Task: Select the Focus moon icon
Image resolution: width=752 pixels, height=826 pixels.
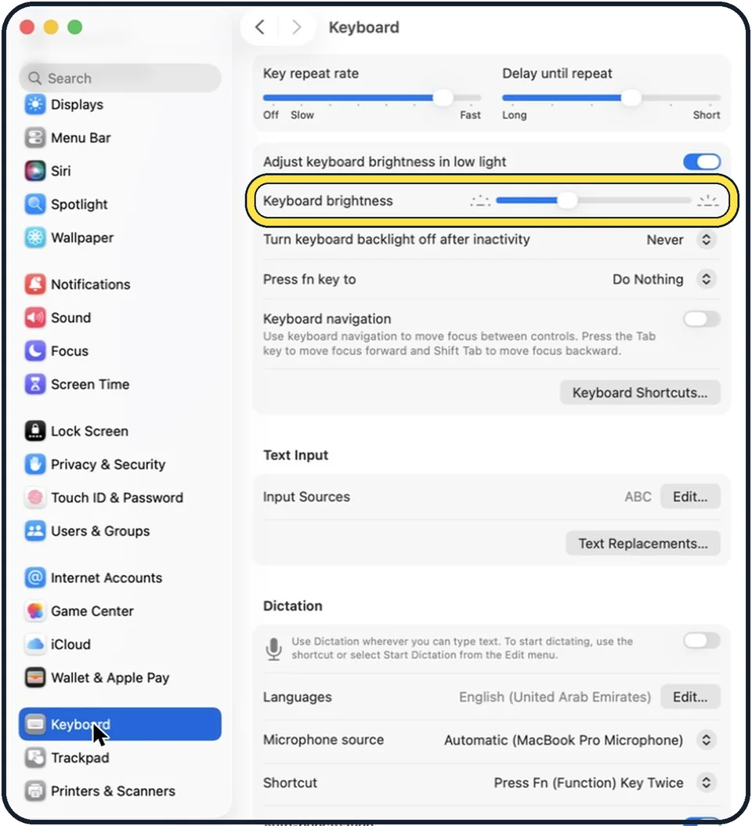Action: pos(35,351)
